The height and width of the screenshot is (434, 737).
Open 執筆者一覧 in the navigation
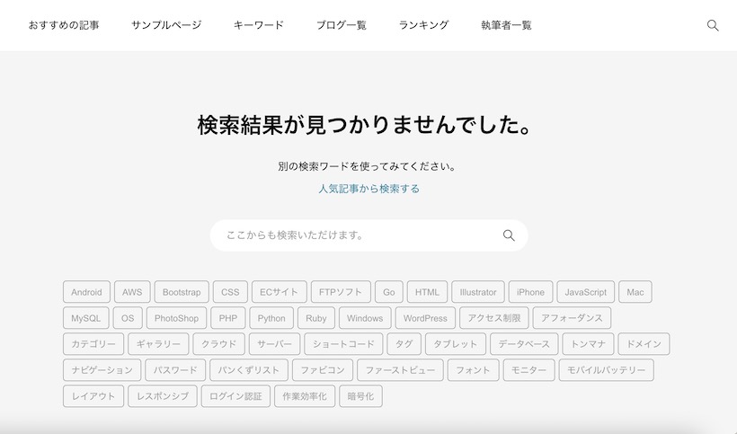pyautogui.click(x=506, y=25)
